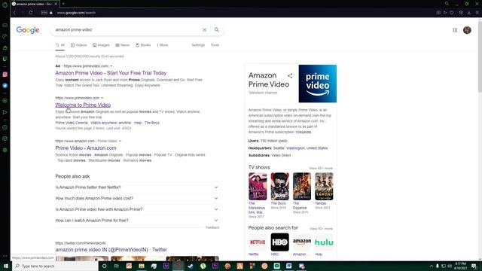
Task: Open Twitter from the browser sidebar
Action: pos(5,85)
